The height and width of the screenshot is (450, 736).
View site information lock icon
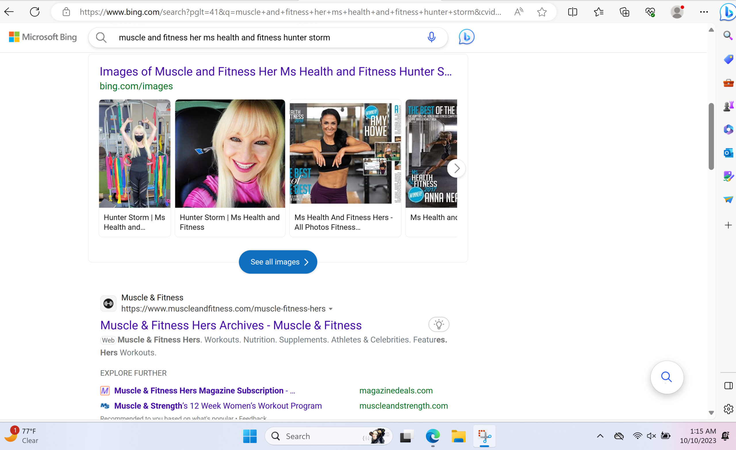coord(66,12)
